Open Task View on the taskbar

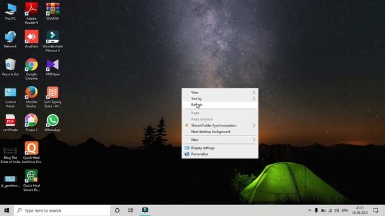pyautogui.click(x=131, y=211)
